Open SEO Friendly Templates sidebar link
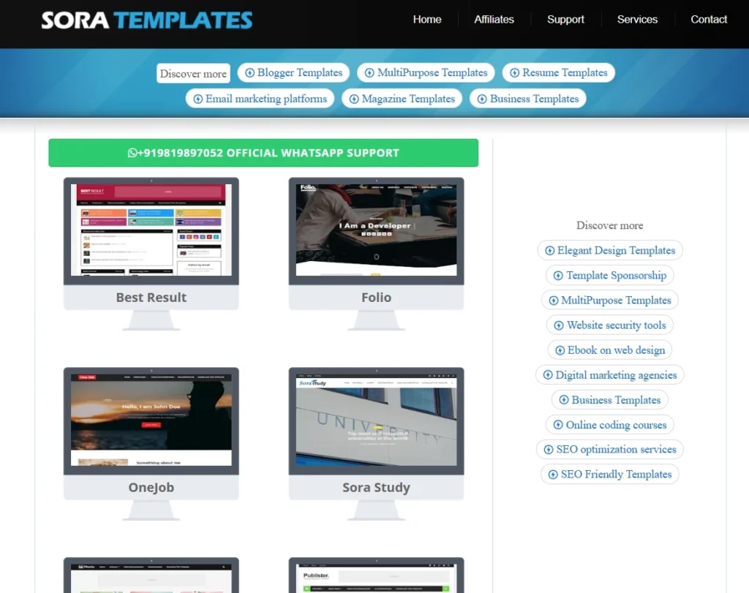This screenshot has height=593, width=749. pos(610,474)
